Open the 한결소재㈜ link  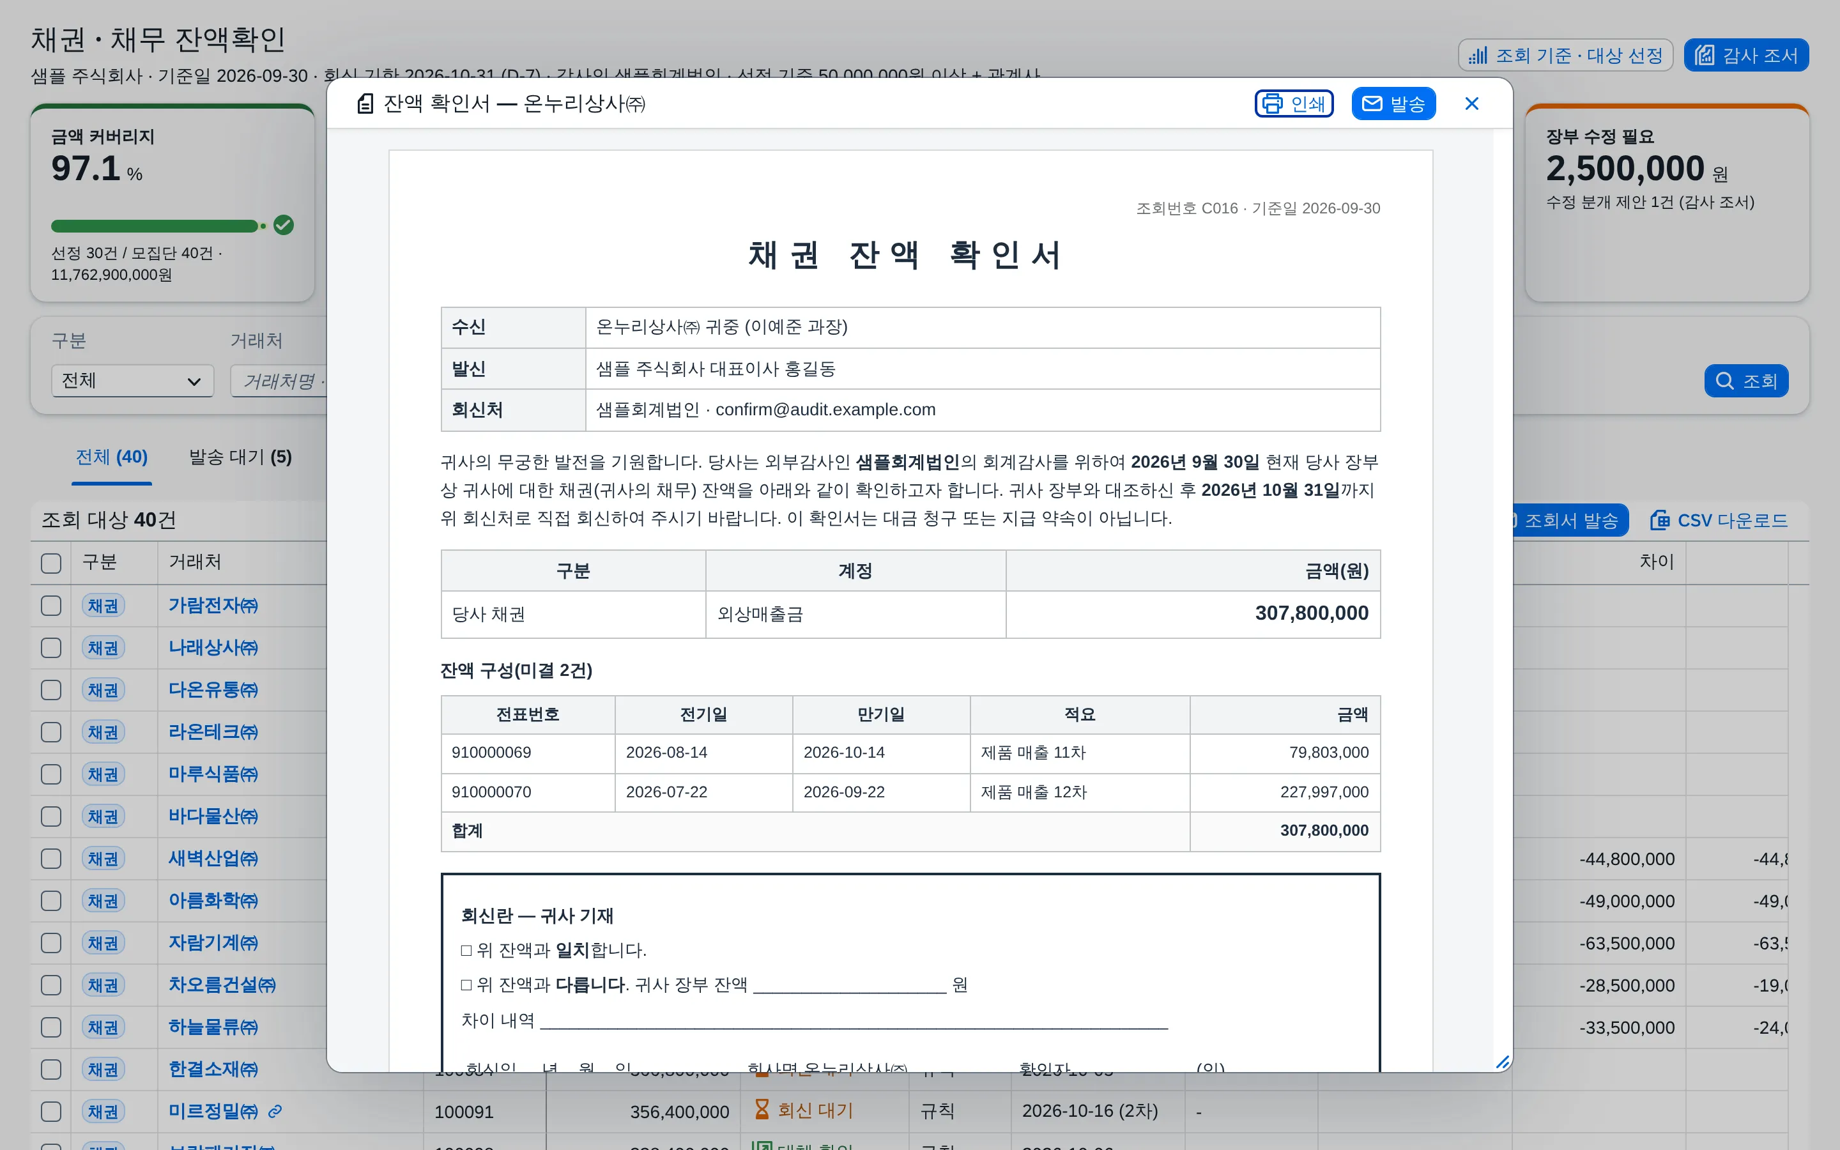coord(213,1069)
